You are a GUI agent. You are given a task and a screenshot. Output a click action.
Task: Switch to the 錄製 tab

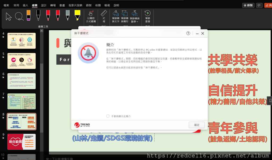click(x=89, y=5)
